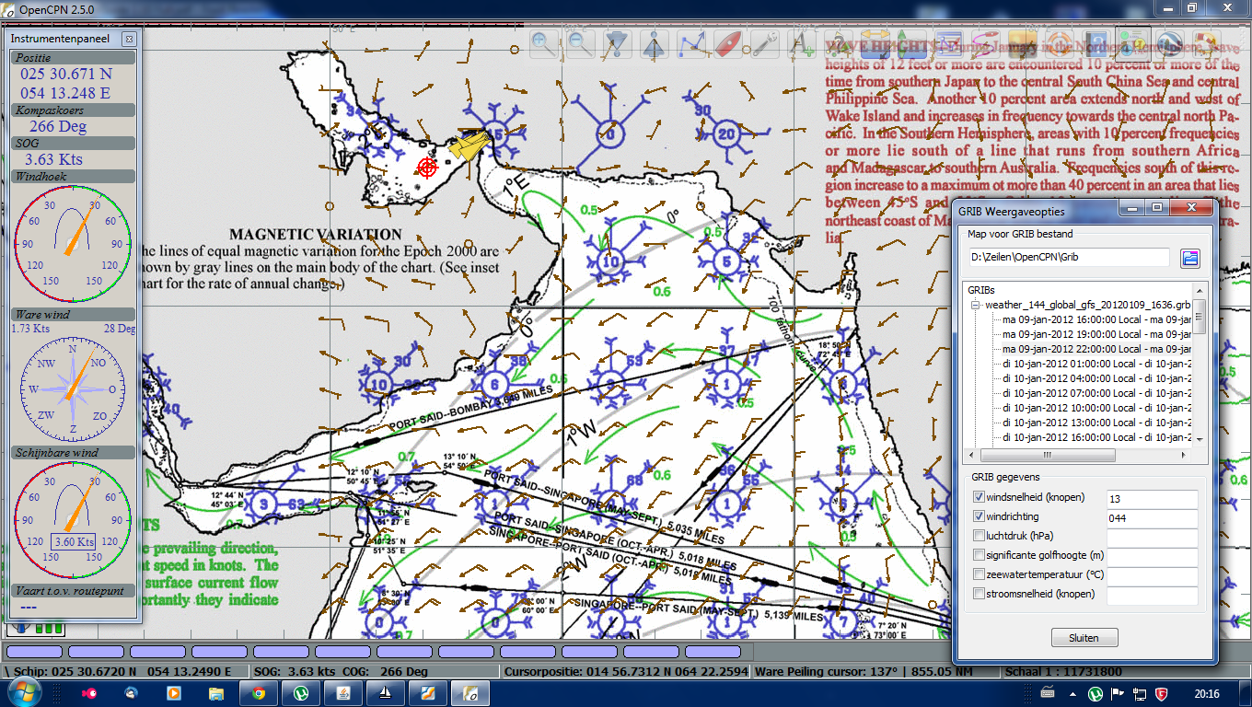Click the Sluiten button

(x=1084, y=638)
